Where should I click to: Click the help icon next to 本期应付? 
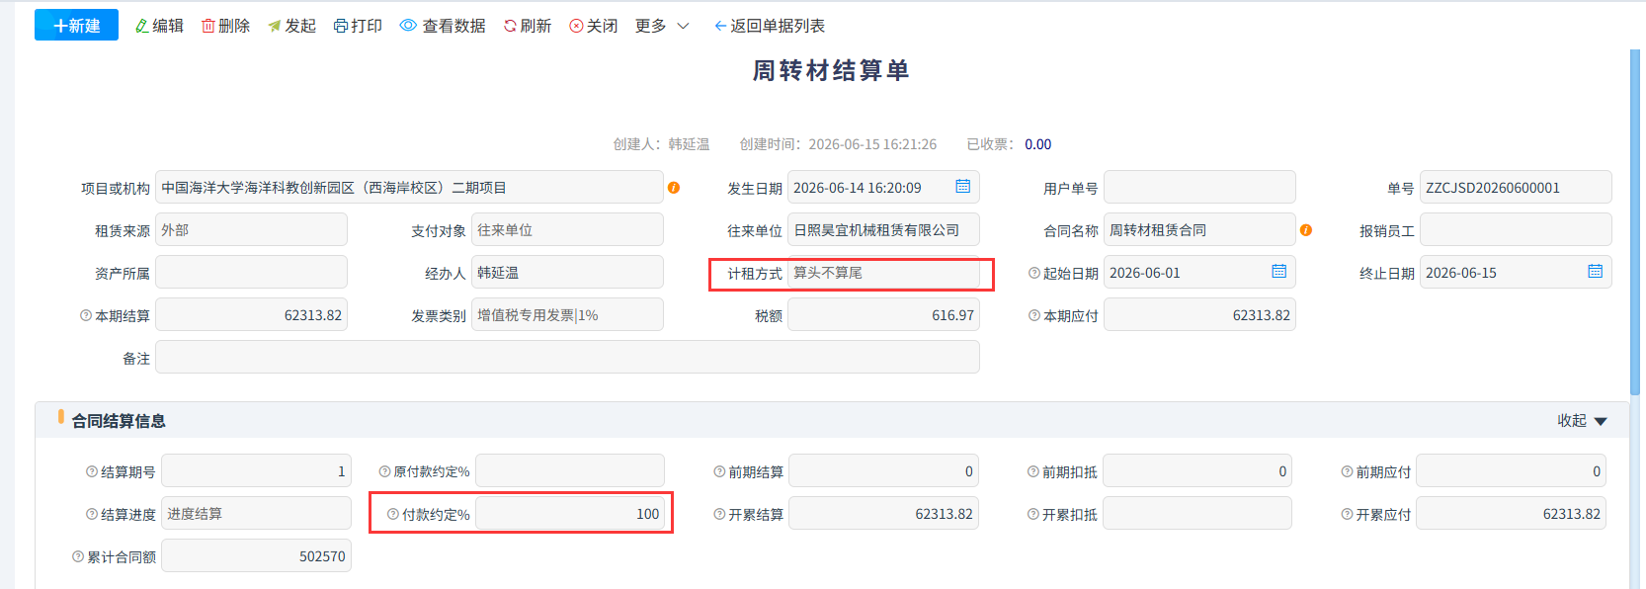1034,316
